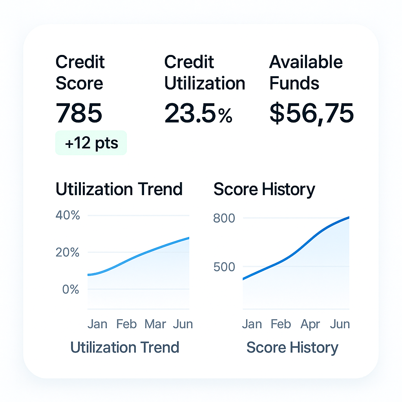
Task: Select Apr on Score History axis
Action: click(x=310, y=324)
